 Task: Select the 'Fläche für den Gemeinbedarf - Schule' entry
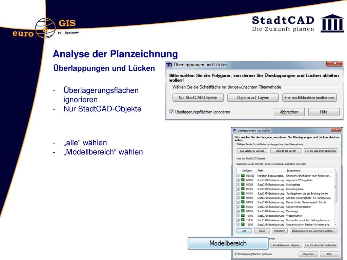pyautogui.click(x=306, y=202)
